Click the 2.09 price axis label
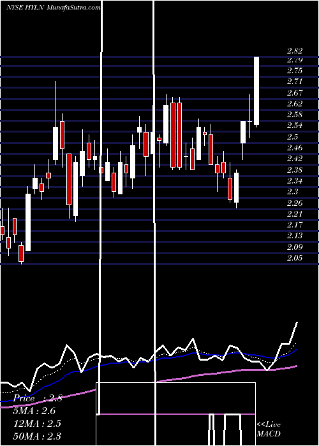Image resolution: width=319 pixels, height=446 pixels. pyautogui.click(x=295, y=247)
